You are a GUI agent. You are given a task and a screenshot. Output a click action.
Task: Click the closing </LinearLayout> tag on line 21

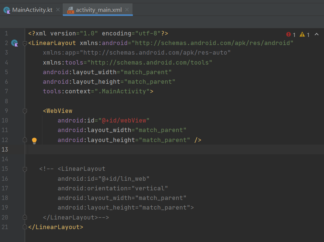(56, 227)
